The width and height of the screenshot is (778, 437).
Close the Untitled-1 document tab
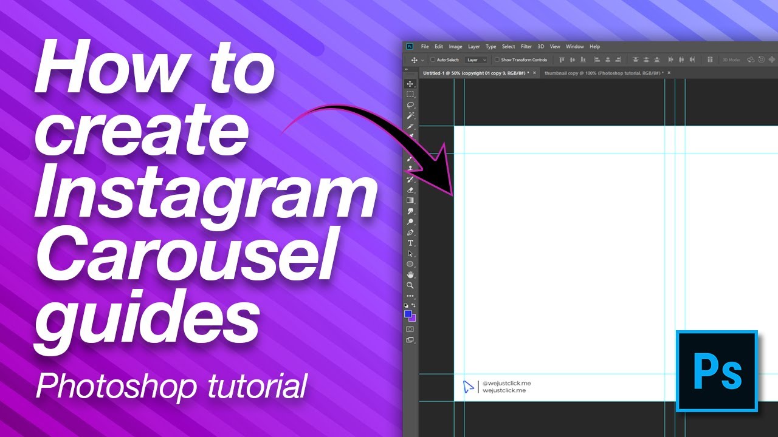534,73
